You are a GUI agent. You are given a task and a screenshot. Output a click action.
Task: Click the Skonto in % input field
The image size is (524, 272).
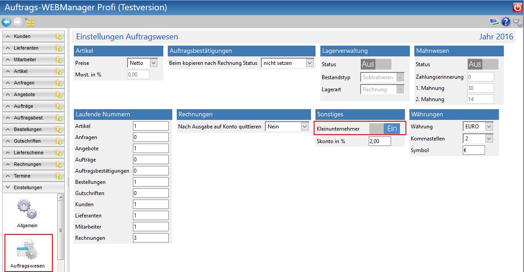point(379,141)
